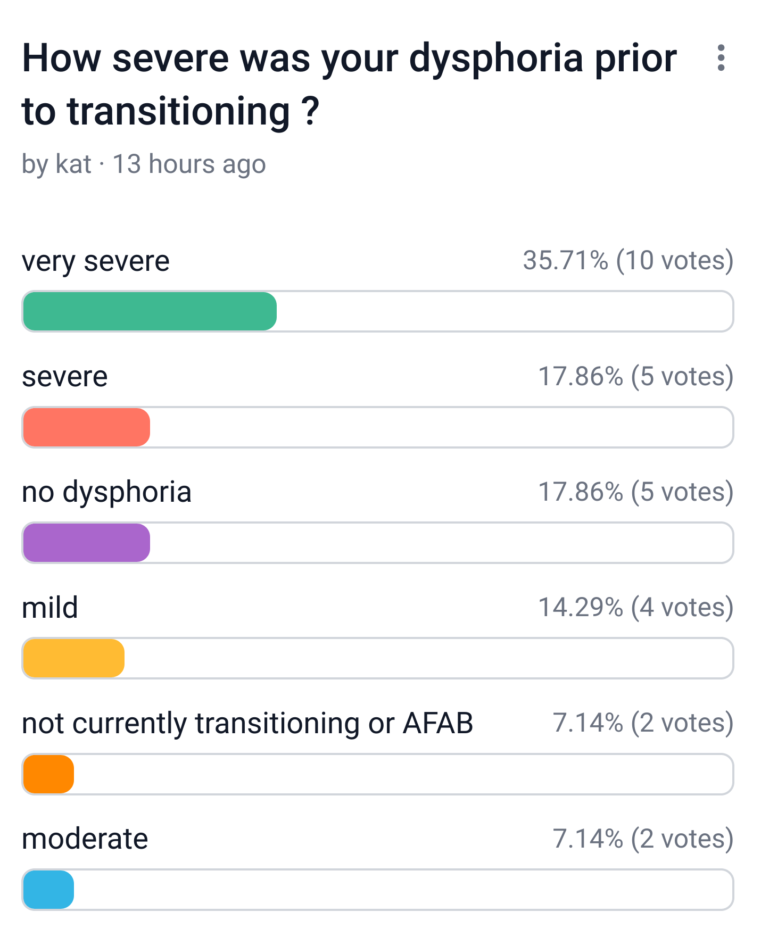761x937 pixels.
Task: Click the orange not currently transitioning bar
Action: click(x=48, y=774)
